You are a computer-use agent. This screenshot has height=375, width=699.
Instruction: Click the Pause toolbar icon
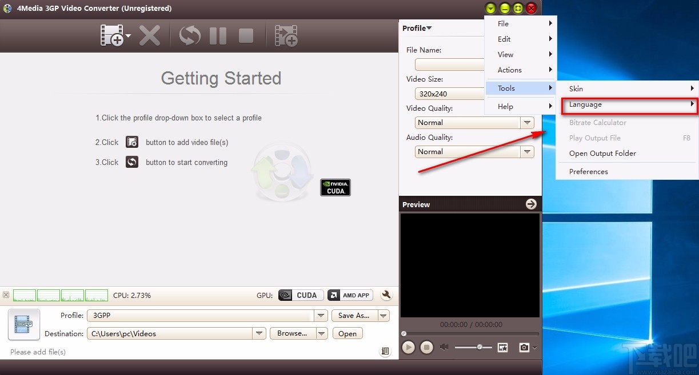(218, 35)
